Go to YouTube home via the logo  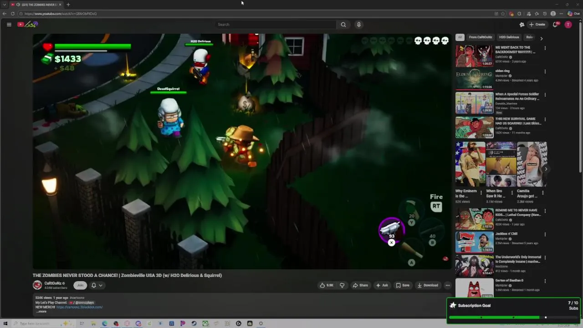point(27,25)
